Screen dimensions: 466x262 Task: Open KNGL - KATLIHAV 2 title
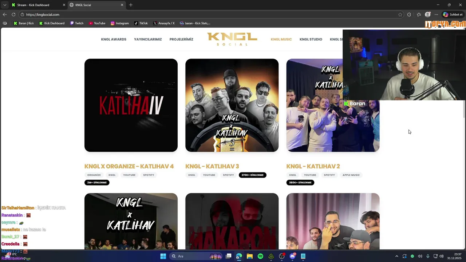[x=313, y=166]
